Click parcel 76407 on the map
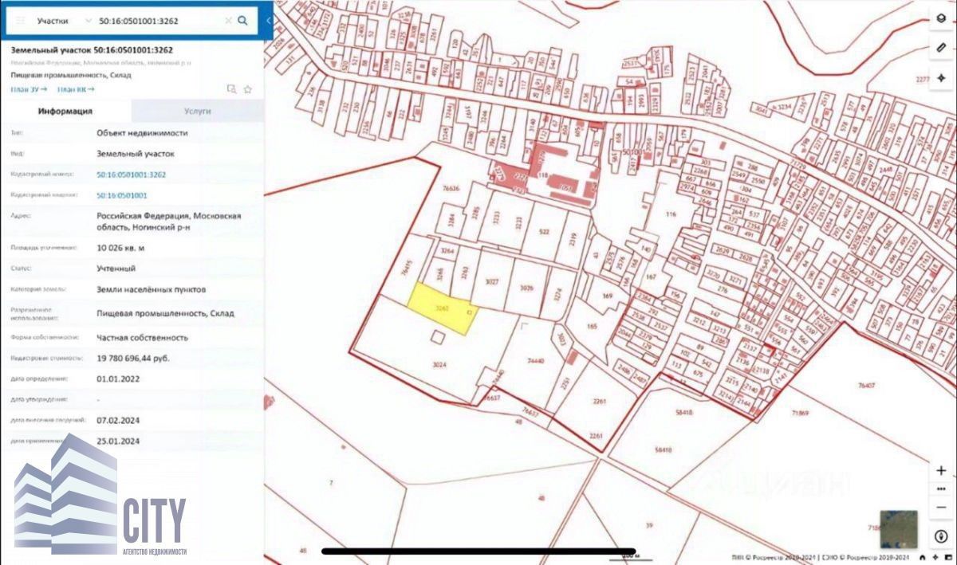The height and width of the screenshot is (565, 957). pyautogui.click(x=865, y=386)
